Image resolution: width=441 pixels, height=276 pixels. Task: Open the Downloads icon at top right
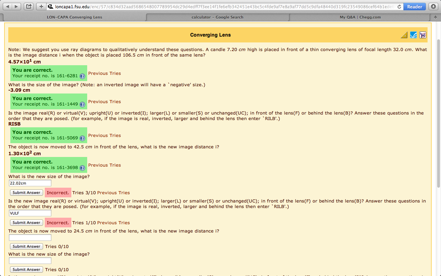(433, 6)
